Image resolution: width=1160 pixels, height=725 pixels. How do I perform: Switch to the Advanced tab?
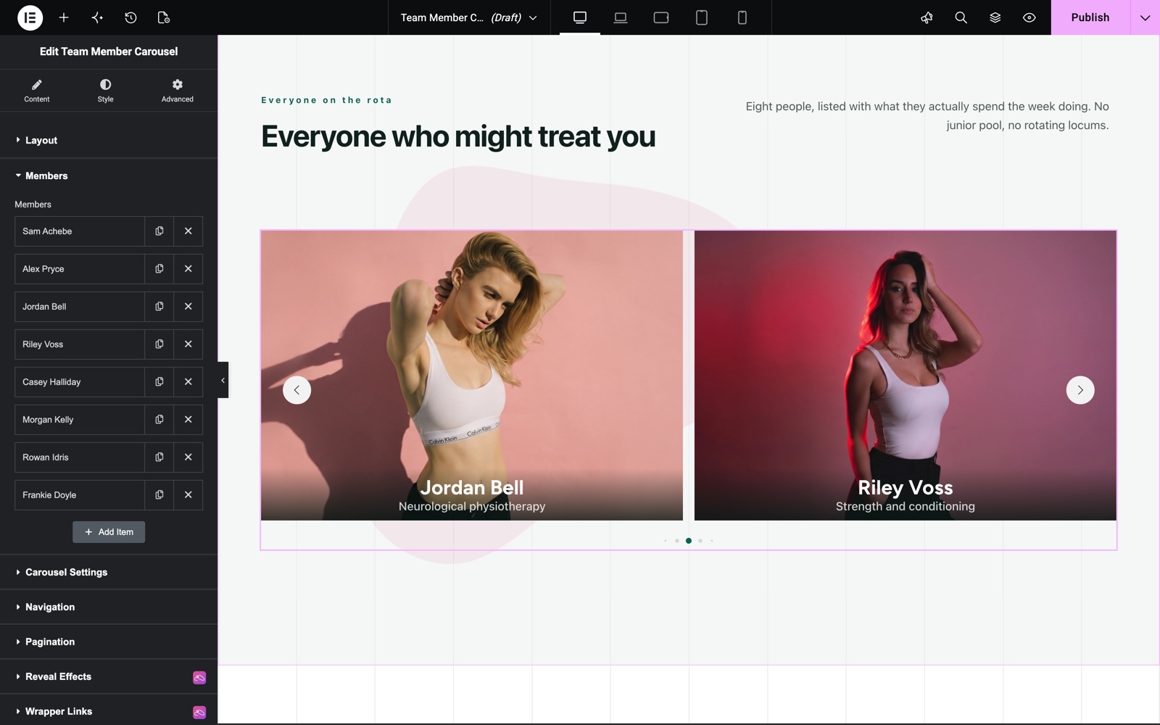point(178,91)
